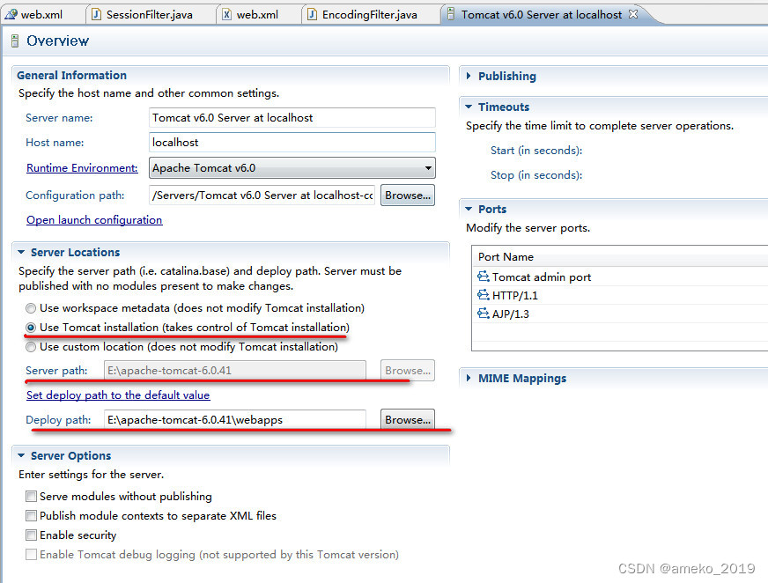Collapse the Timeouts section
Screen dimensions: 768x583
(x=469, y=107)
